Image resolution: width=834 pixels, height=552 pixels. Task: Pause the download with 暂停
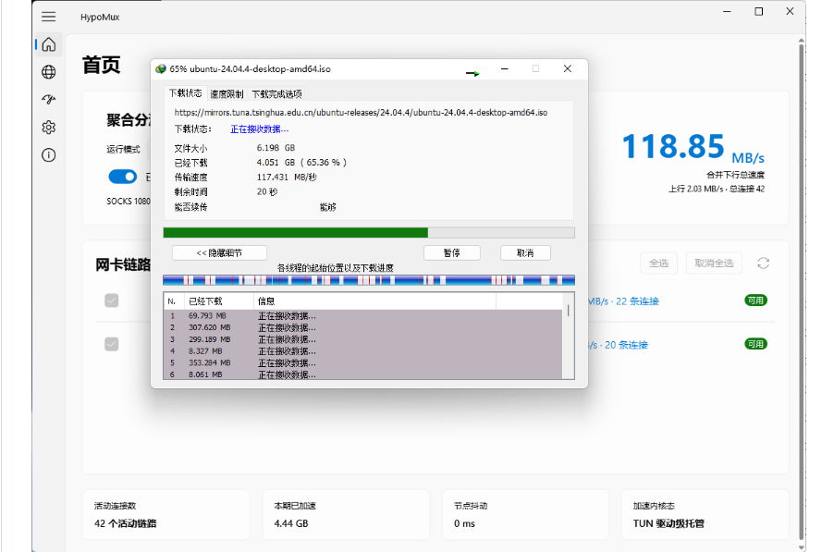pos(451,252)
